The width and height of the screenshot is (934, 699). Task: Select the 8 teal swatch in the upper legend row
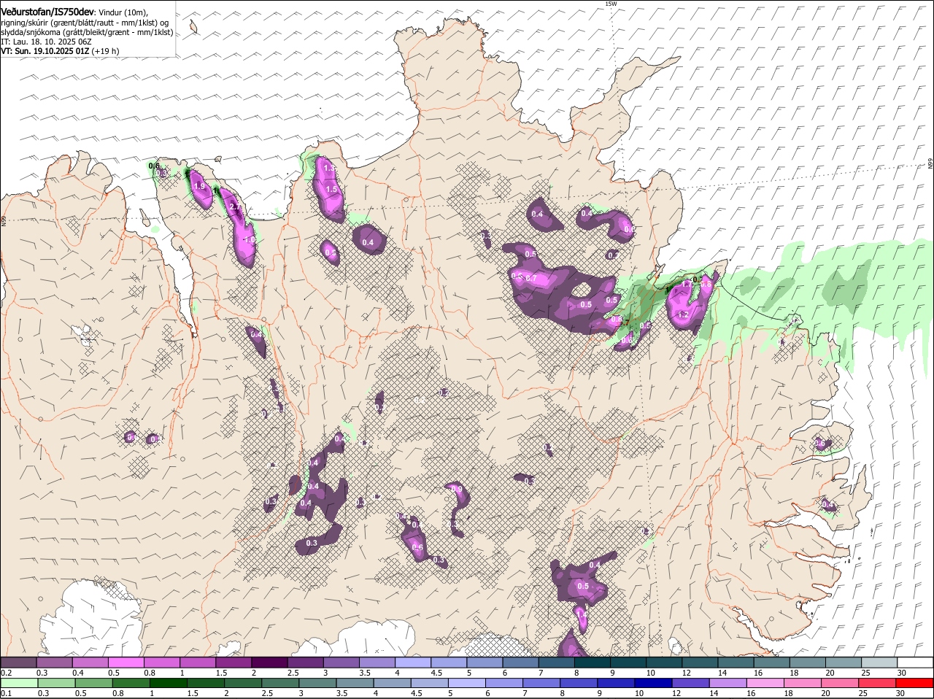(x=593, y=662)
